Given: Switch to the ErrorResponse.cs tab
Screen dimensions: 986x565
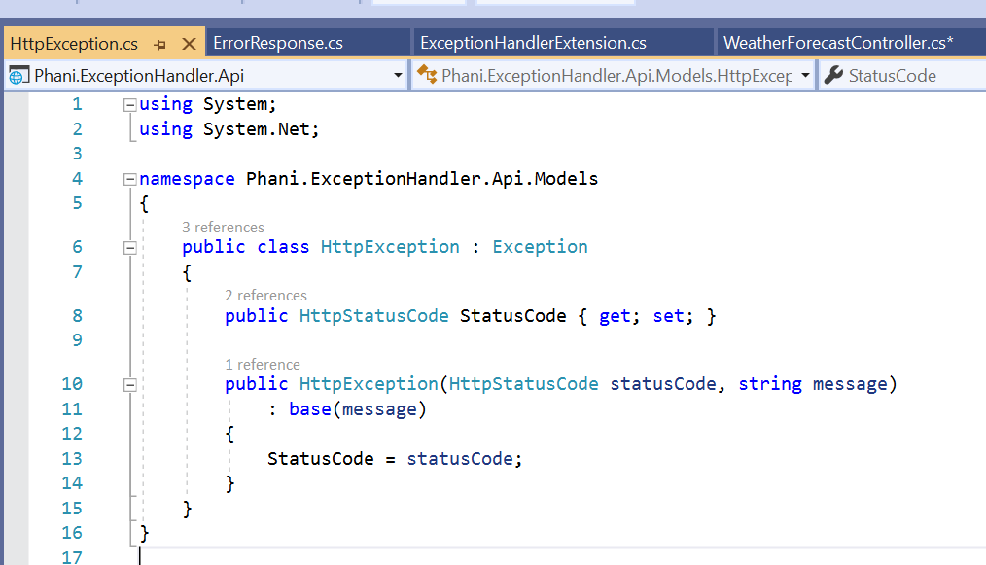Looking at the screenshot, I should pyautogui.click(x=278, y=44).
